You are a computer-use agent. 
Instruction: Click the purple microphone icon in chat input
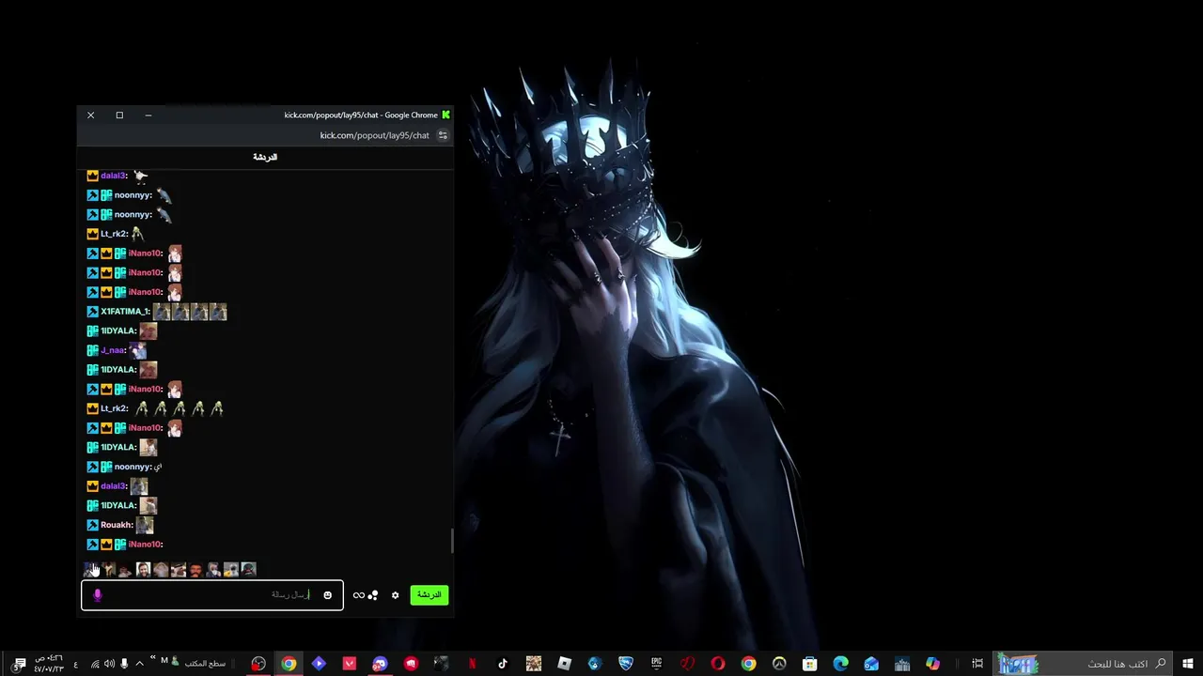(98, 595)
